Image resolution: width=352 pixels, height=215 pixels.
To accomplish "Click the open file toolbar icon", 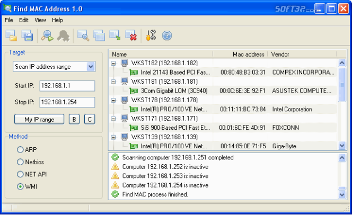I will (11, 35).
